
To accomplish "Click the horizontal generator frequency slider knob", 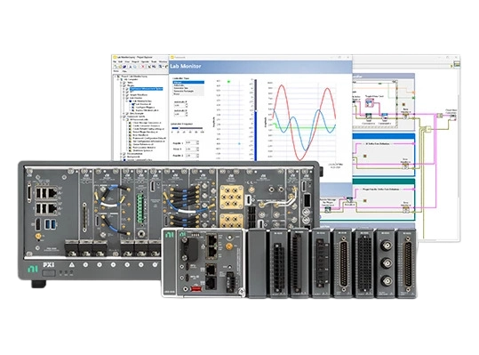I will 178,128.
